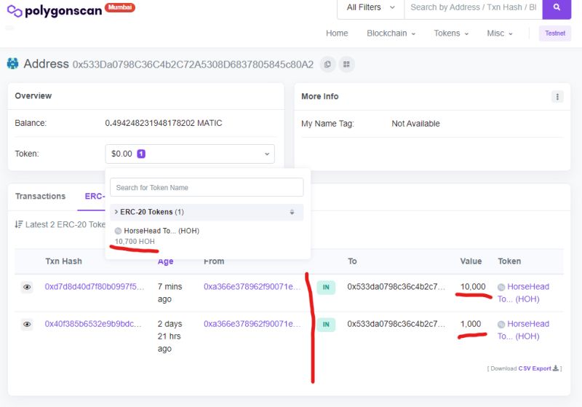
Task: Click the CSV Export download icon
Action: (556, 368)
